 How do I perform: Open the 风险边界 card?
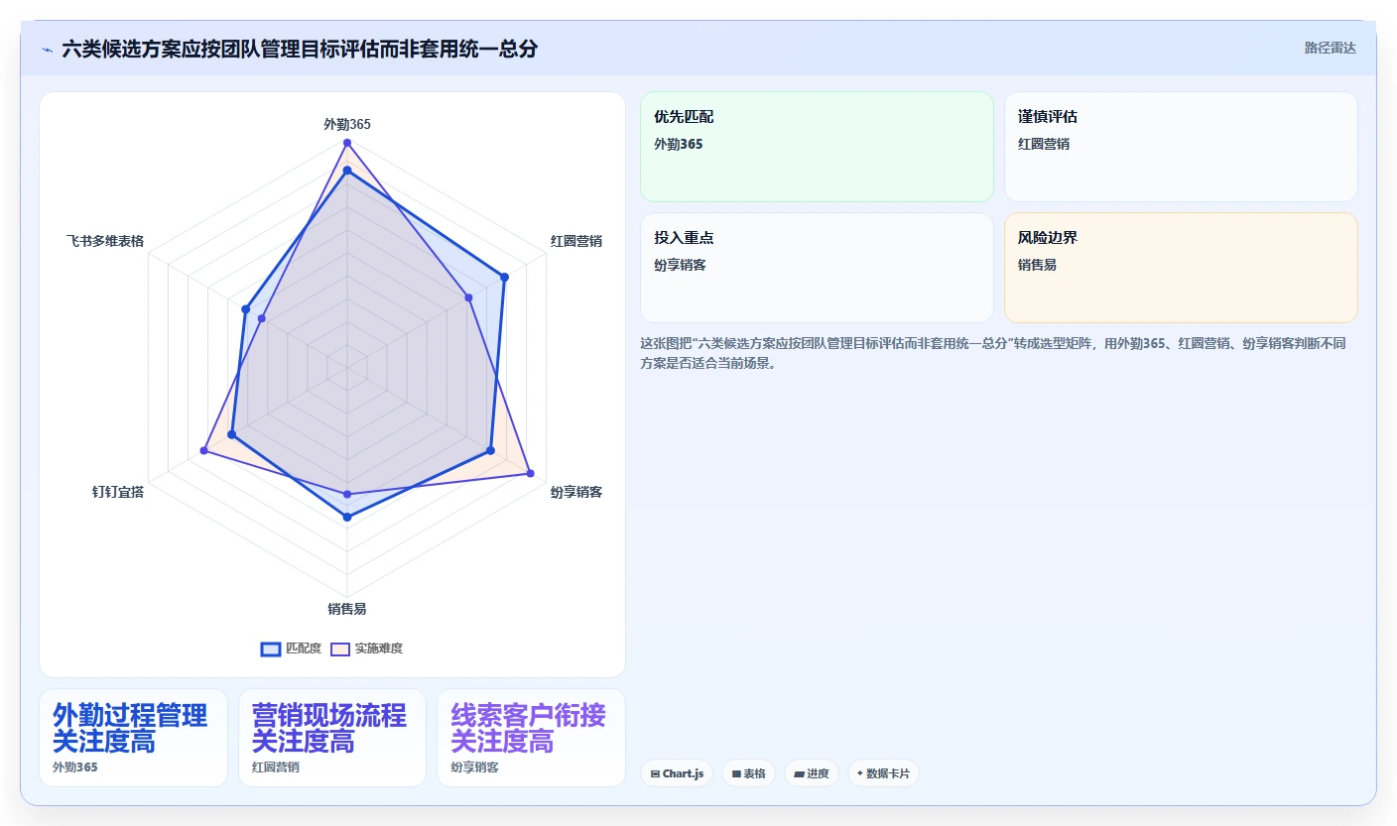pos(1181,268)
